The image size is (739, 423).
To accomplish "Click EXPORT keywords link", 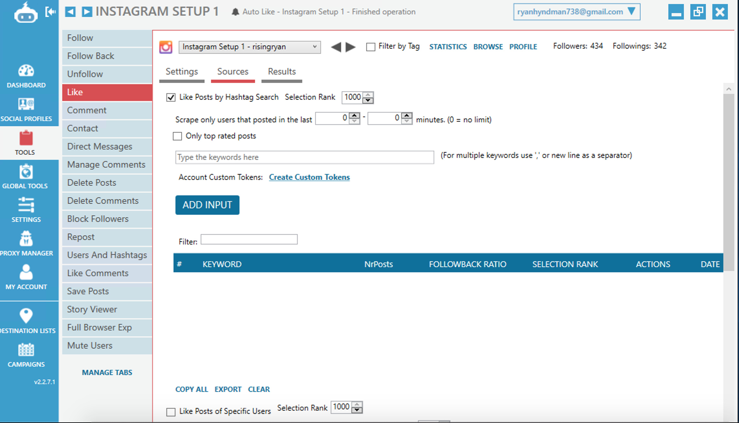I will (x=228, y=389).
